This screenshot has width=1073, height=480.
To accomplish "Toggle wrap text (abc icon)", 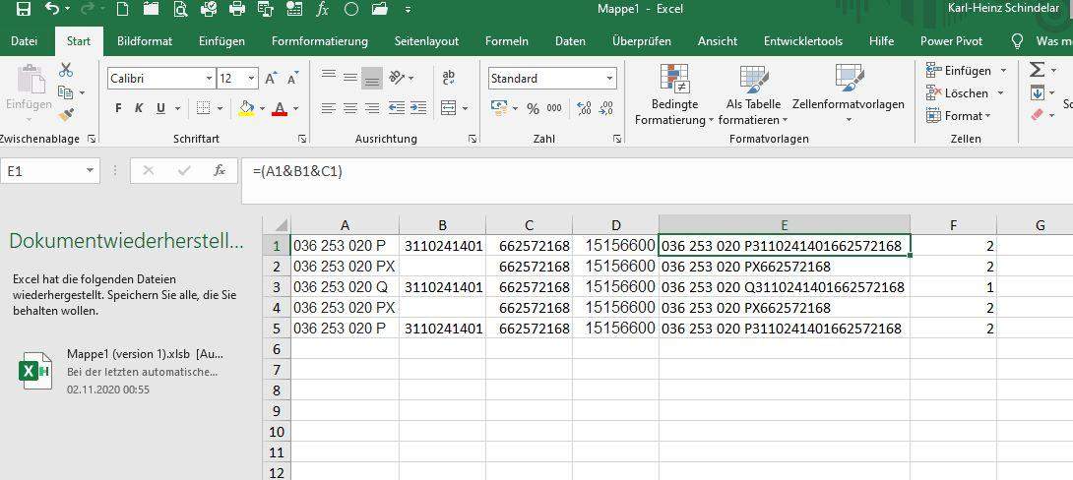I will (449, 77).
